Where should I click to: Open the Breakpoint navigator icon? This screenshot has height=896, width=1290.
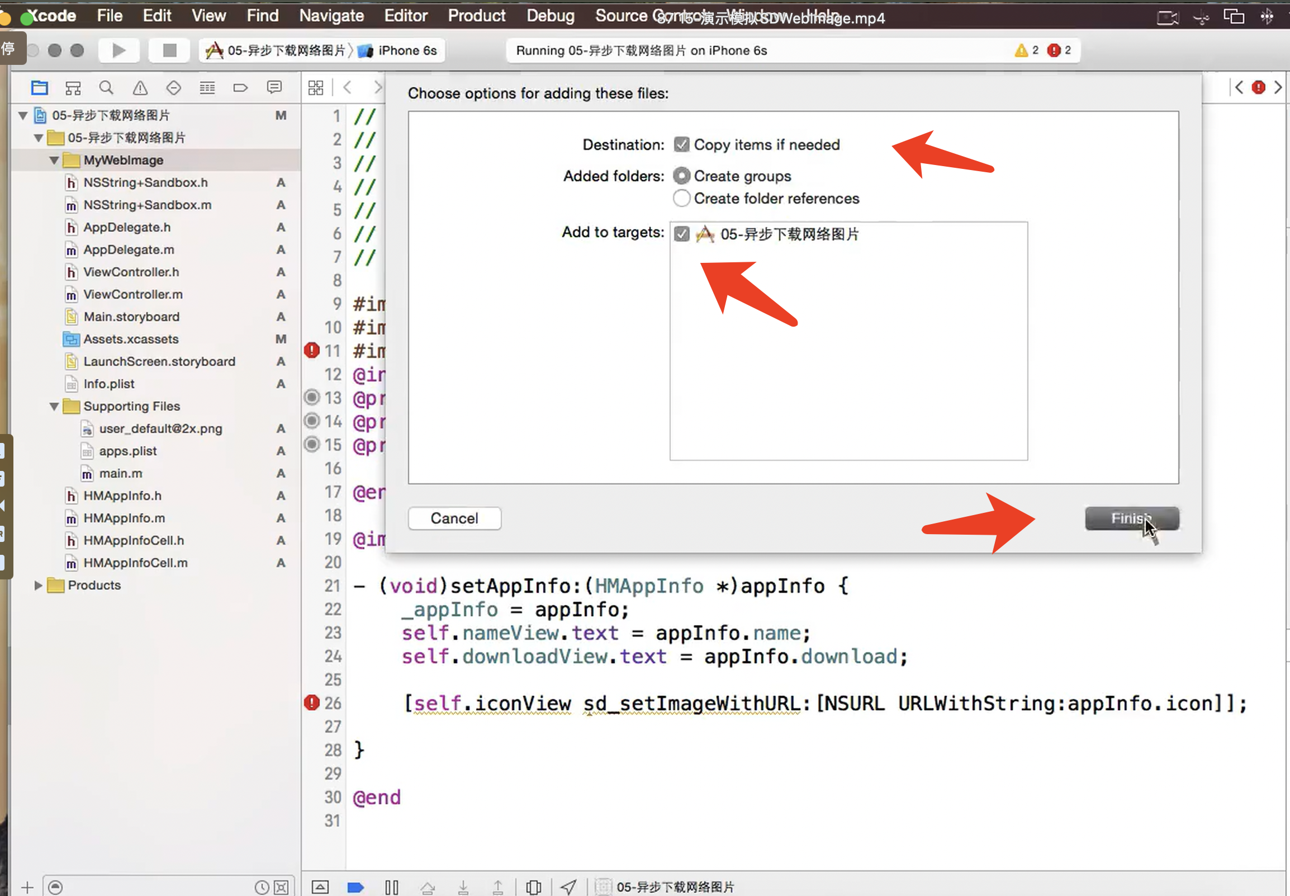pyautogui.click(x=240, y=88)
